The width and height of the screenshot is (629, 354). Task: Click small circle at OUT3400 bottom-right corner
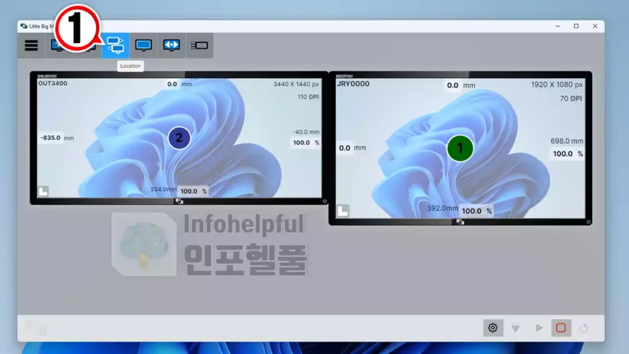[324, 202]
